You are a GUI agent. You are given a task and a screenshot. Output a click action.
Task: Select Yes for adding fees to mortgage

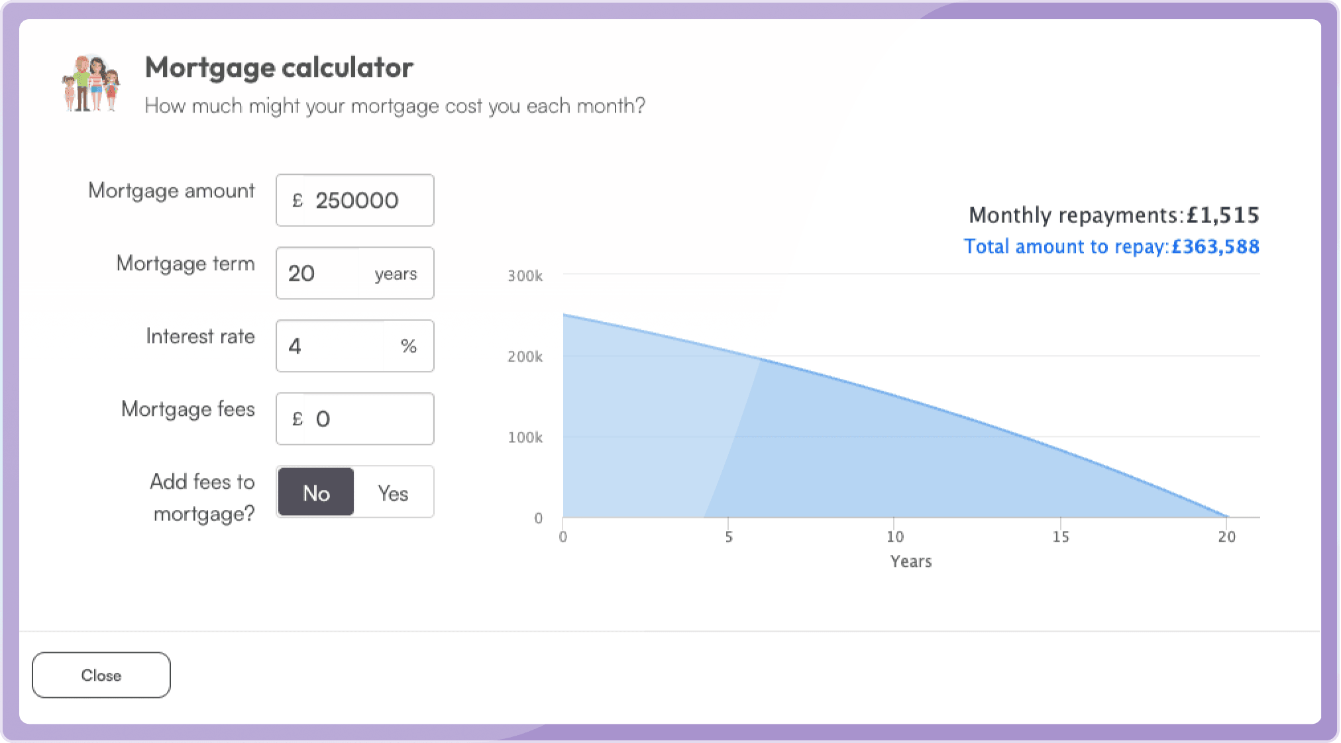393,492
